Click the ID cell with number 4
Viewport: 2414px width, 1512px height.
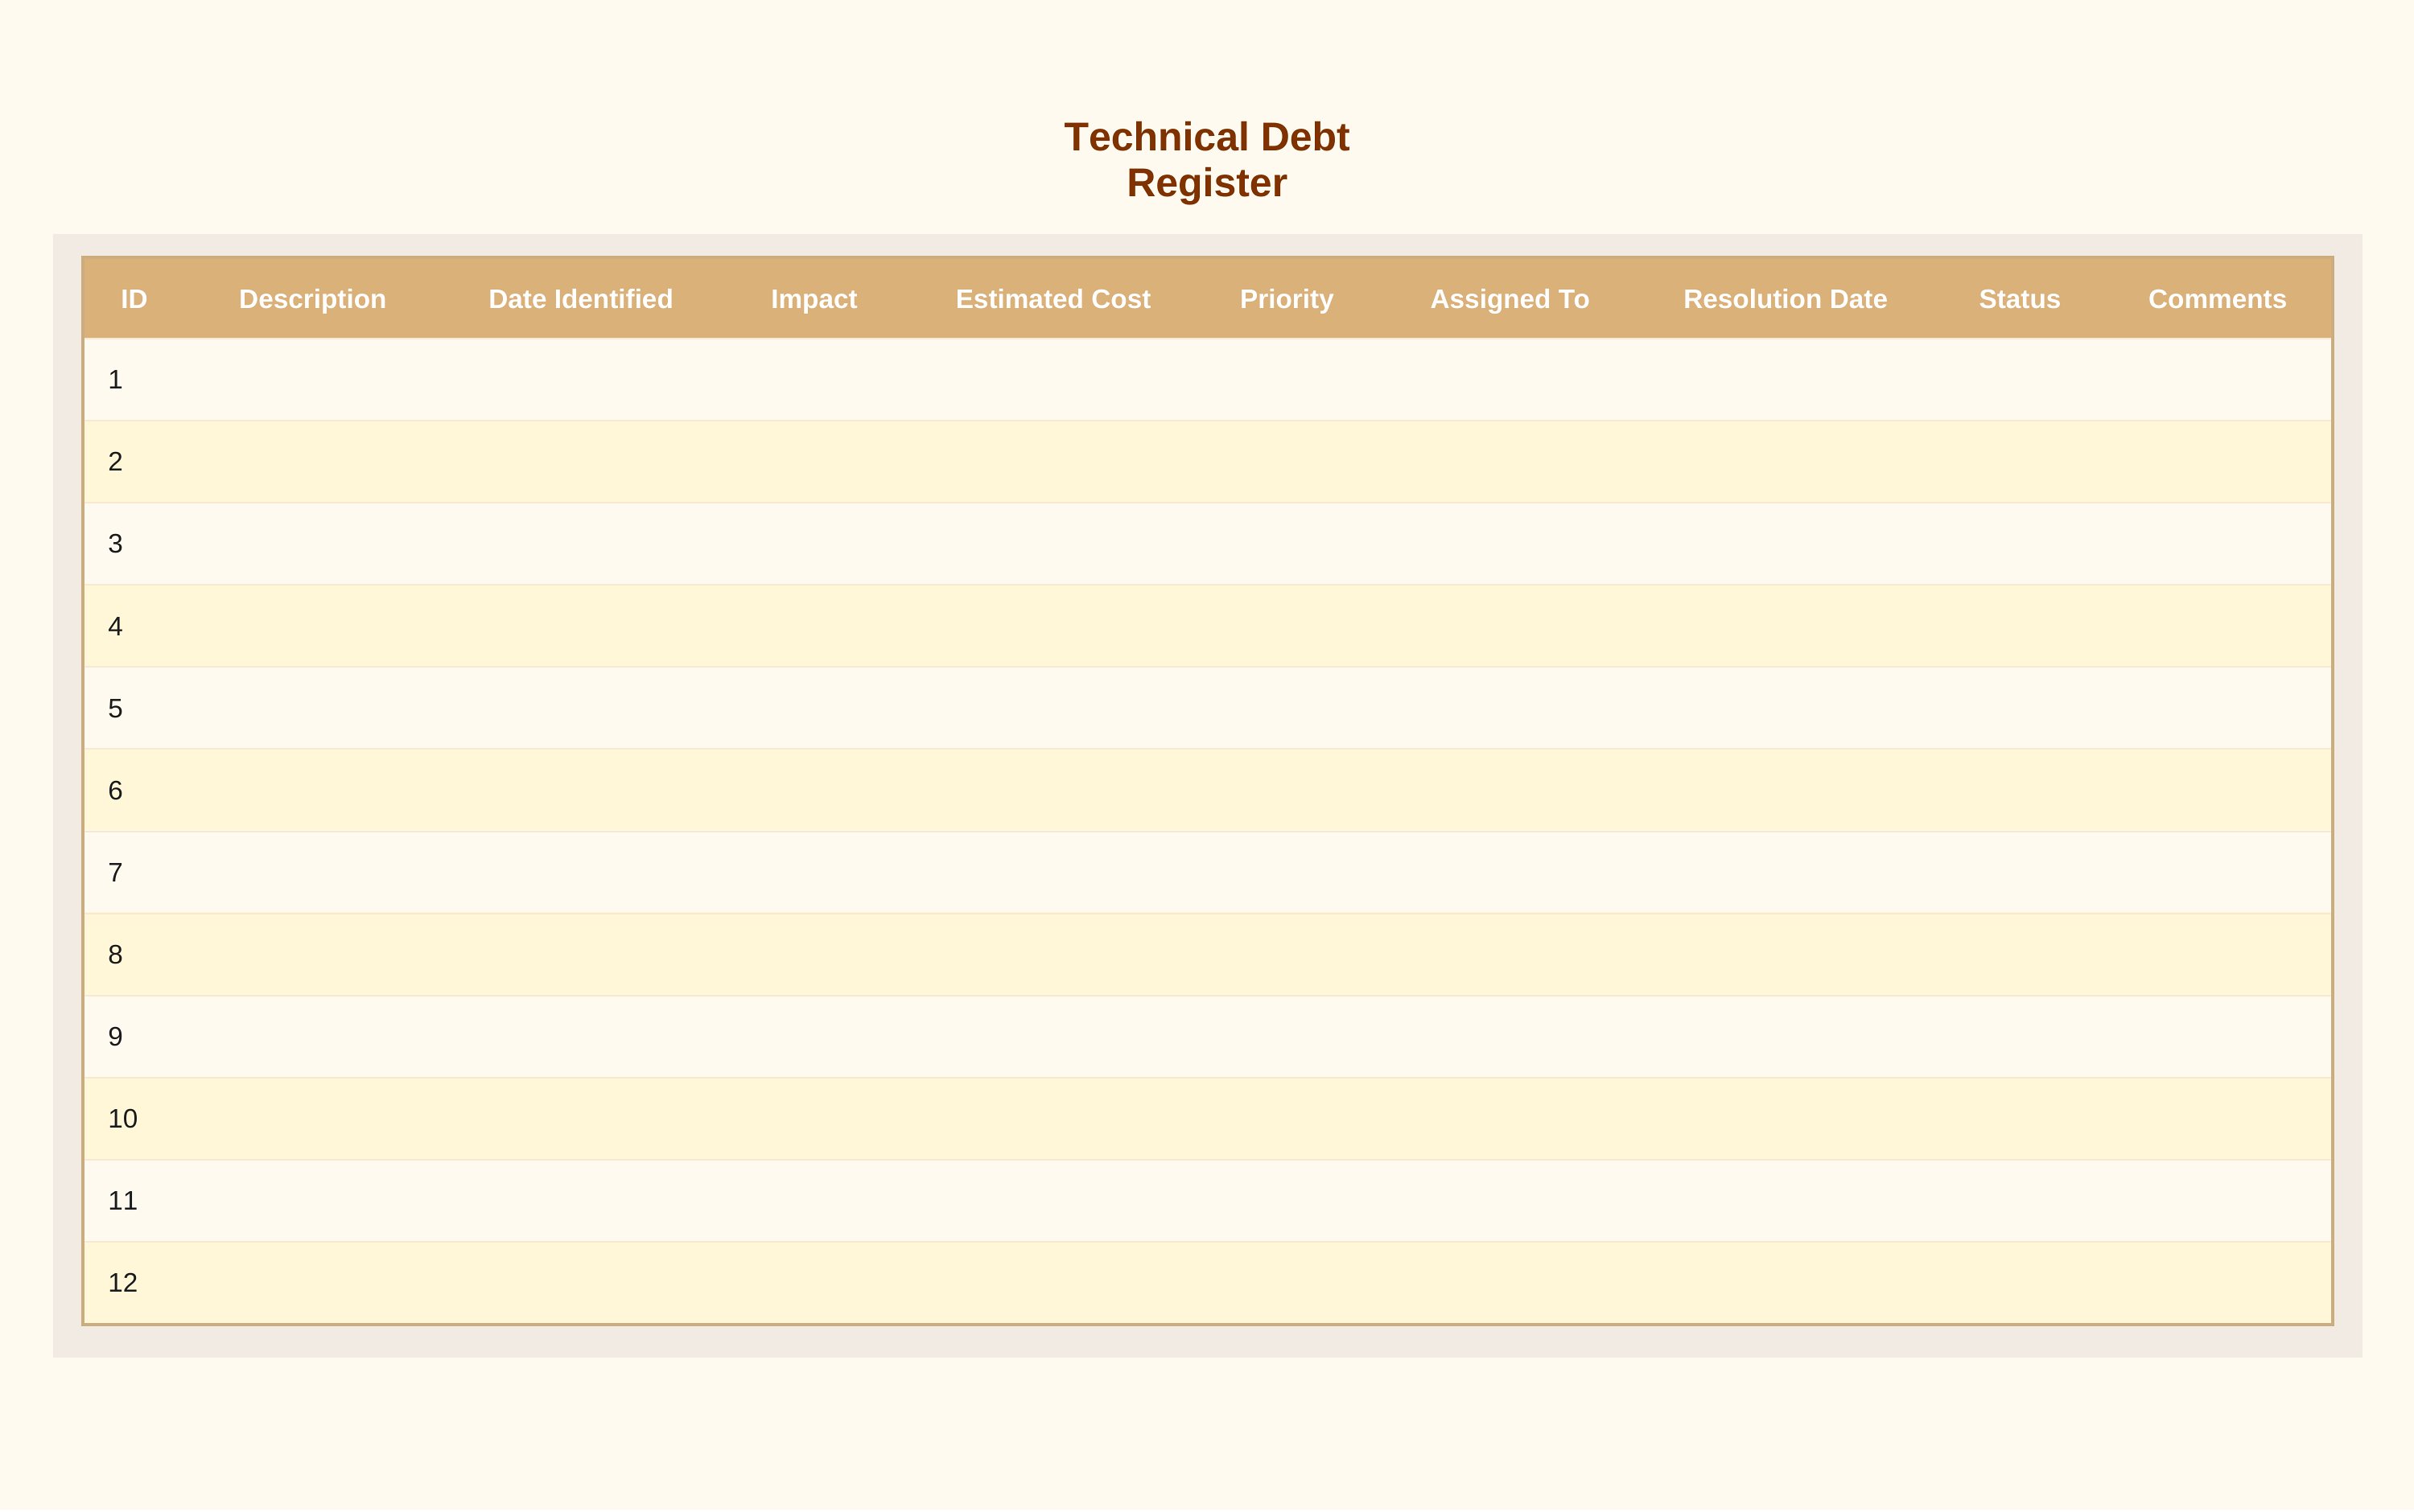tap(134, 626)
